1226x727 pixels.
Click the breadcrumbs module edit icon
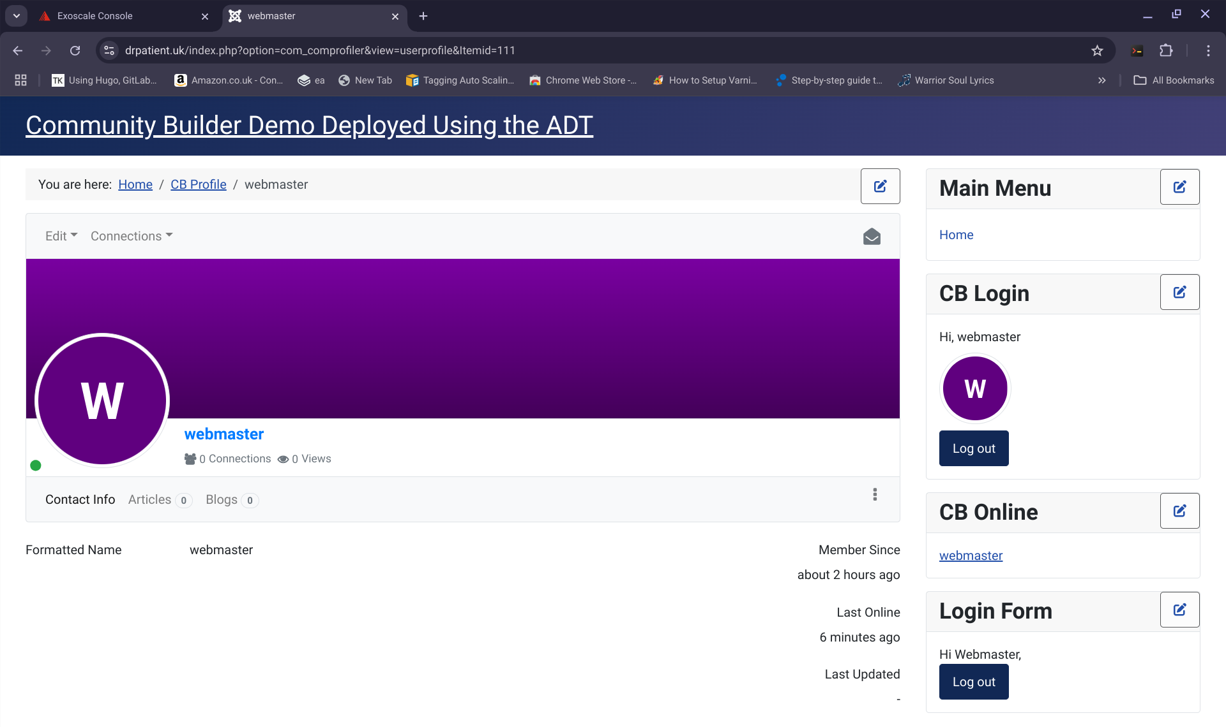pyautogui.click(x=880, y=186)
